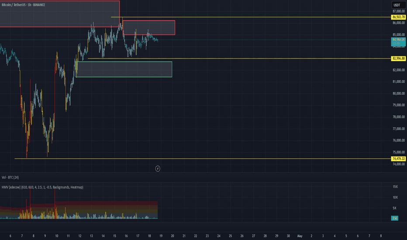
Task: Click the 74,000.00 price axis label
Action: (x=398, y=164)
